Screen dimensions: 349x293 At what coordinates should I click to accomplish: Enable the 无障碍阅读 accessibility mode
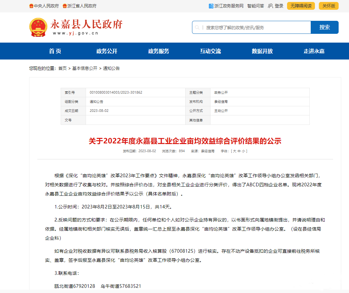300,6
